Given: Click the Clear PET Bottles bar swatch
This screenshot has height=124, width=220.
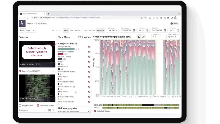Looking at the screenshot, I should 60,59.
